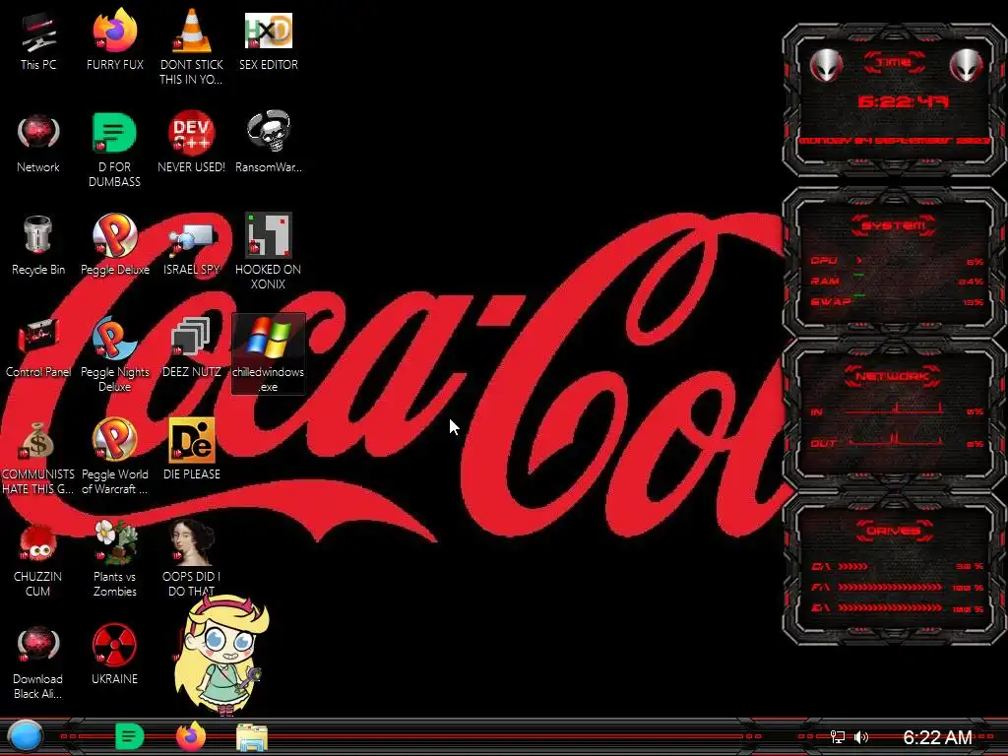The image size is (1008, 756).
Task: Select the Peggle Deluxe shortcut
Action: point(114,245)
